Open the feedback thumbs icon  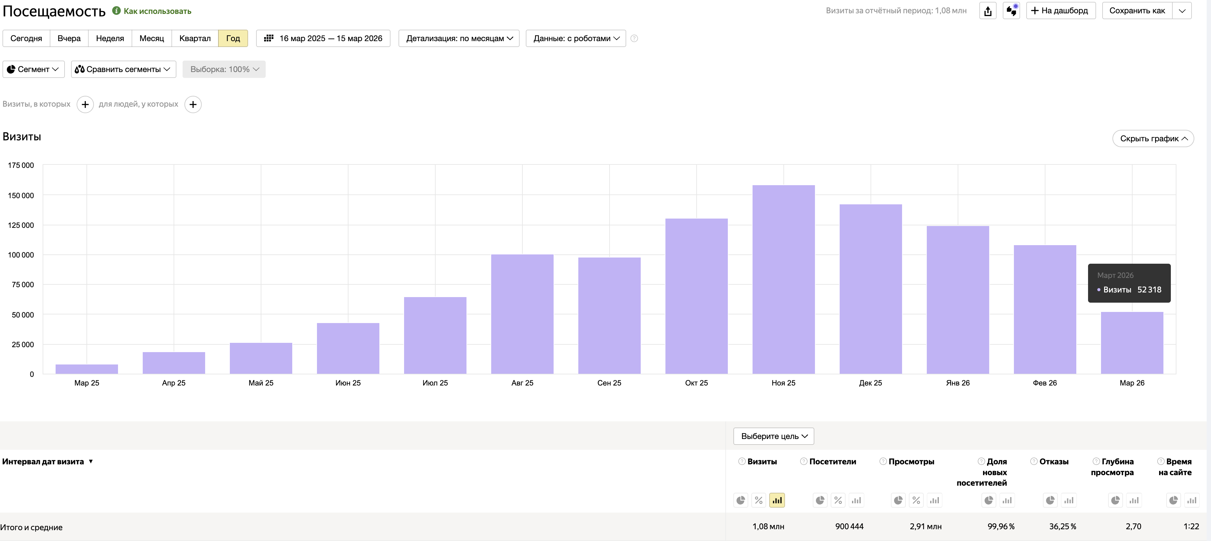1011,11
